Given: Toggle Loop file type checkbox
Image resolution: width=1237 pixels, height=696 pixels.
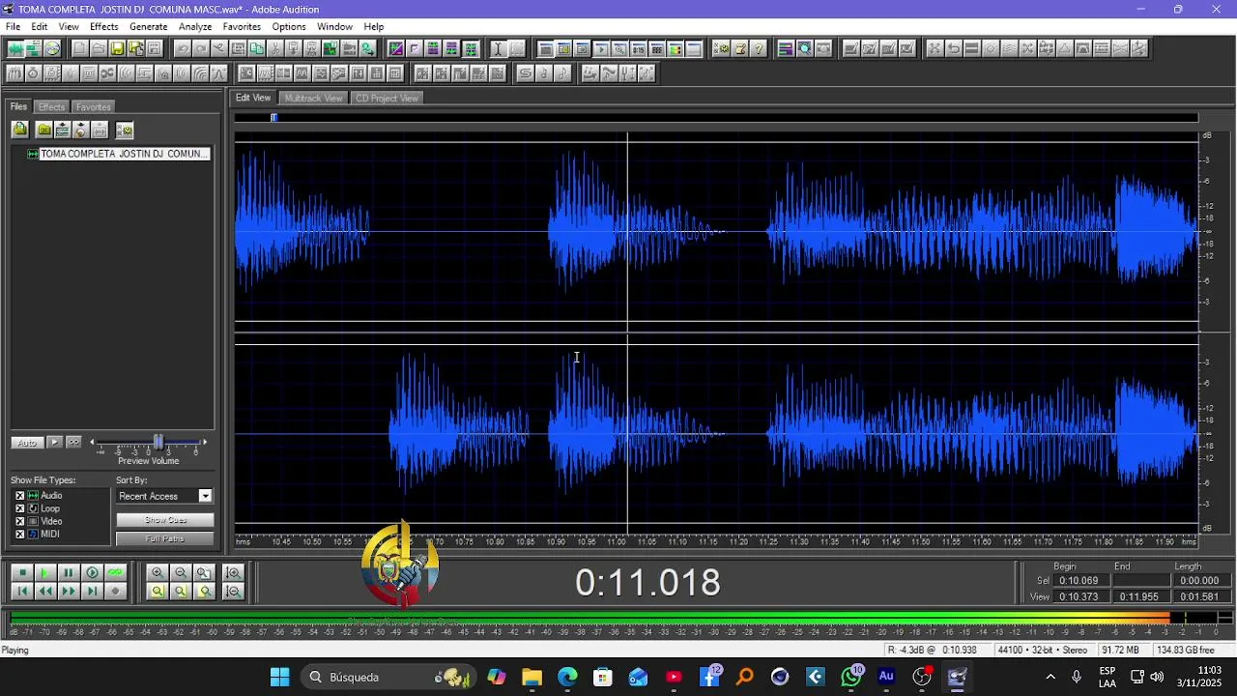Looking at the screenshot, I should [19, 508].
